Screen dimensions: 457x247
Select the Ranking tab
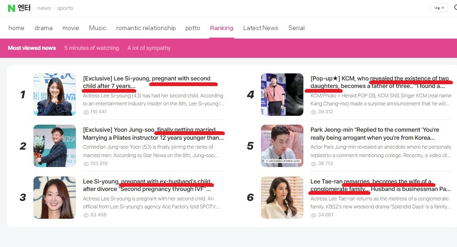click(221, 28)
